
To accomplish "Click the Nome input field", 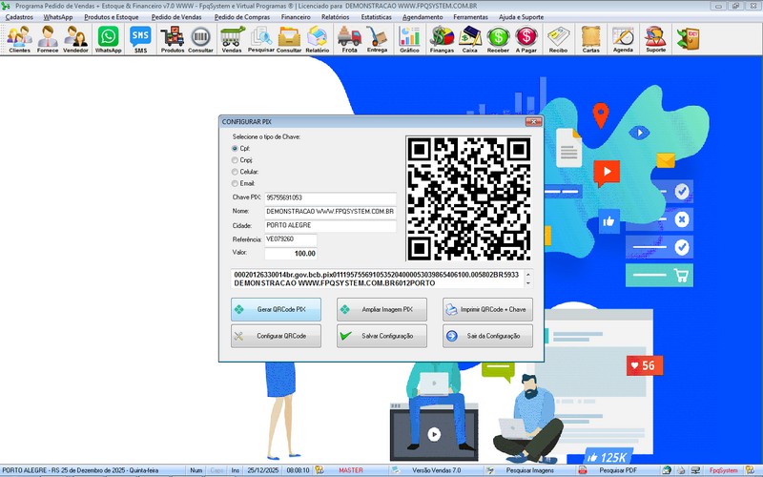I will click(330, 212).
